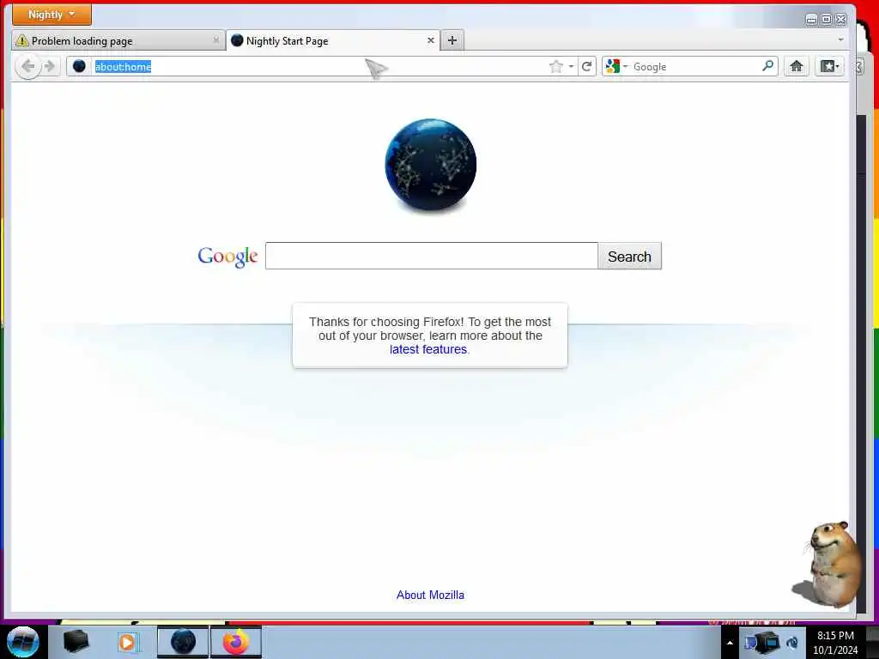The height and width of the screenshot is (659, 879).
Task: Open the clock showing 8:15 PM
Action: tap(835, 643)
